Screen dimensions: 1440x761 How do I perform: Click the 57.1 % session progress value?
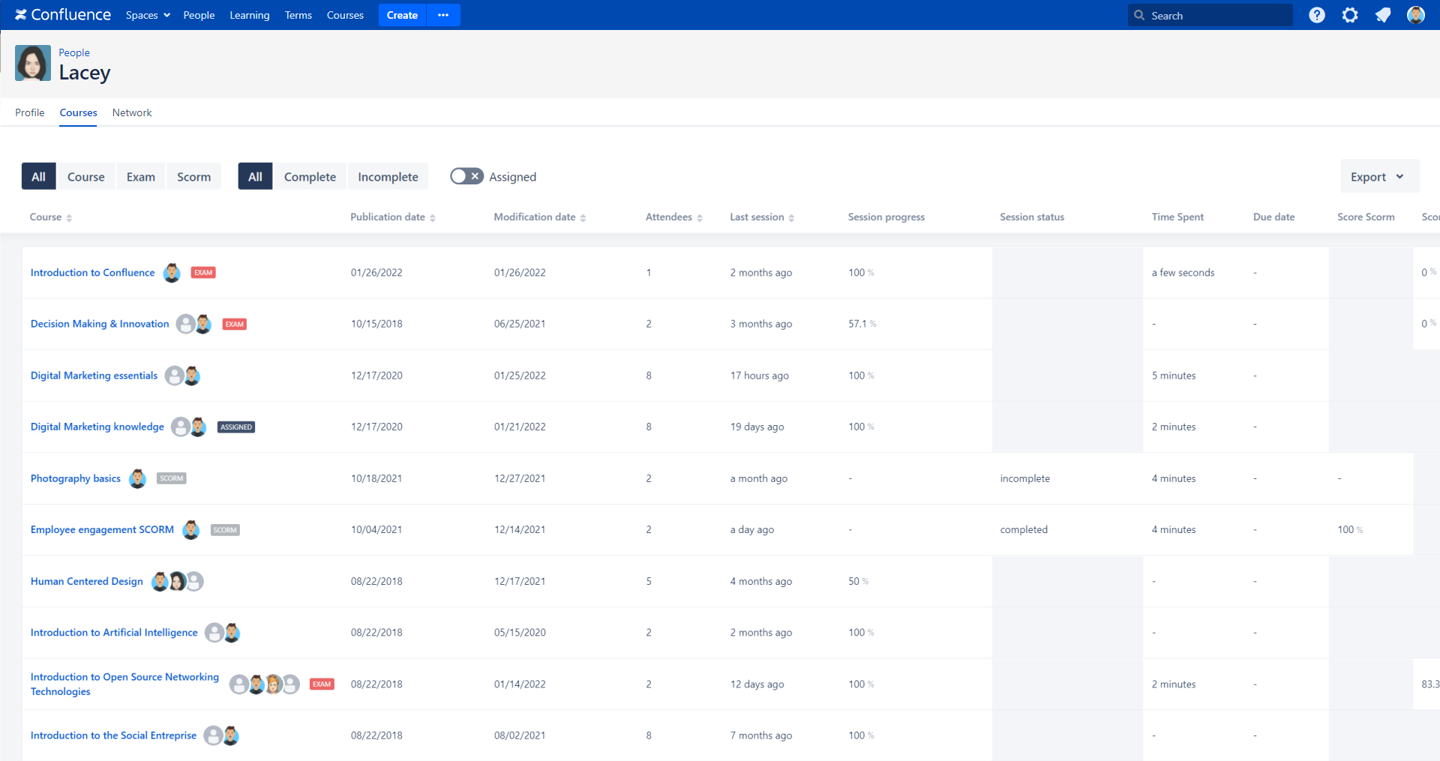(862, 324)
